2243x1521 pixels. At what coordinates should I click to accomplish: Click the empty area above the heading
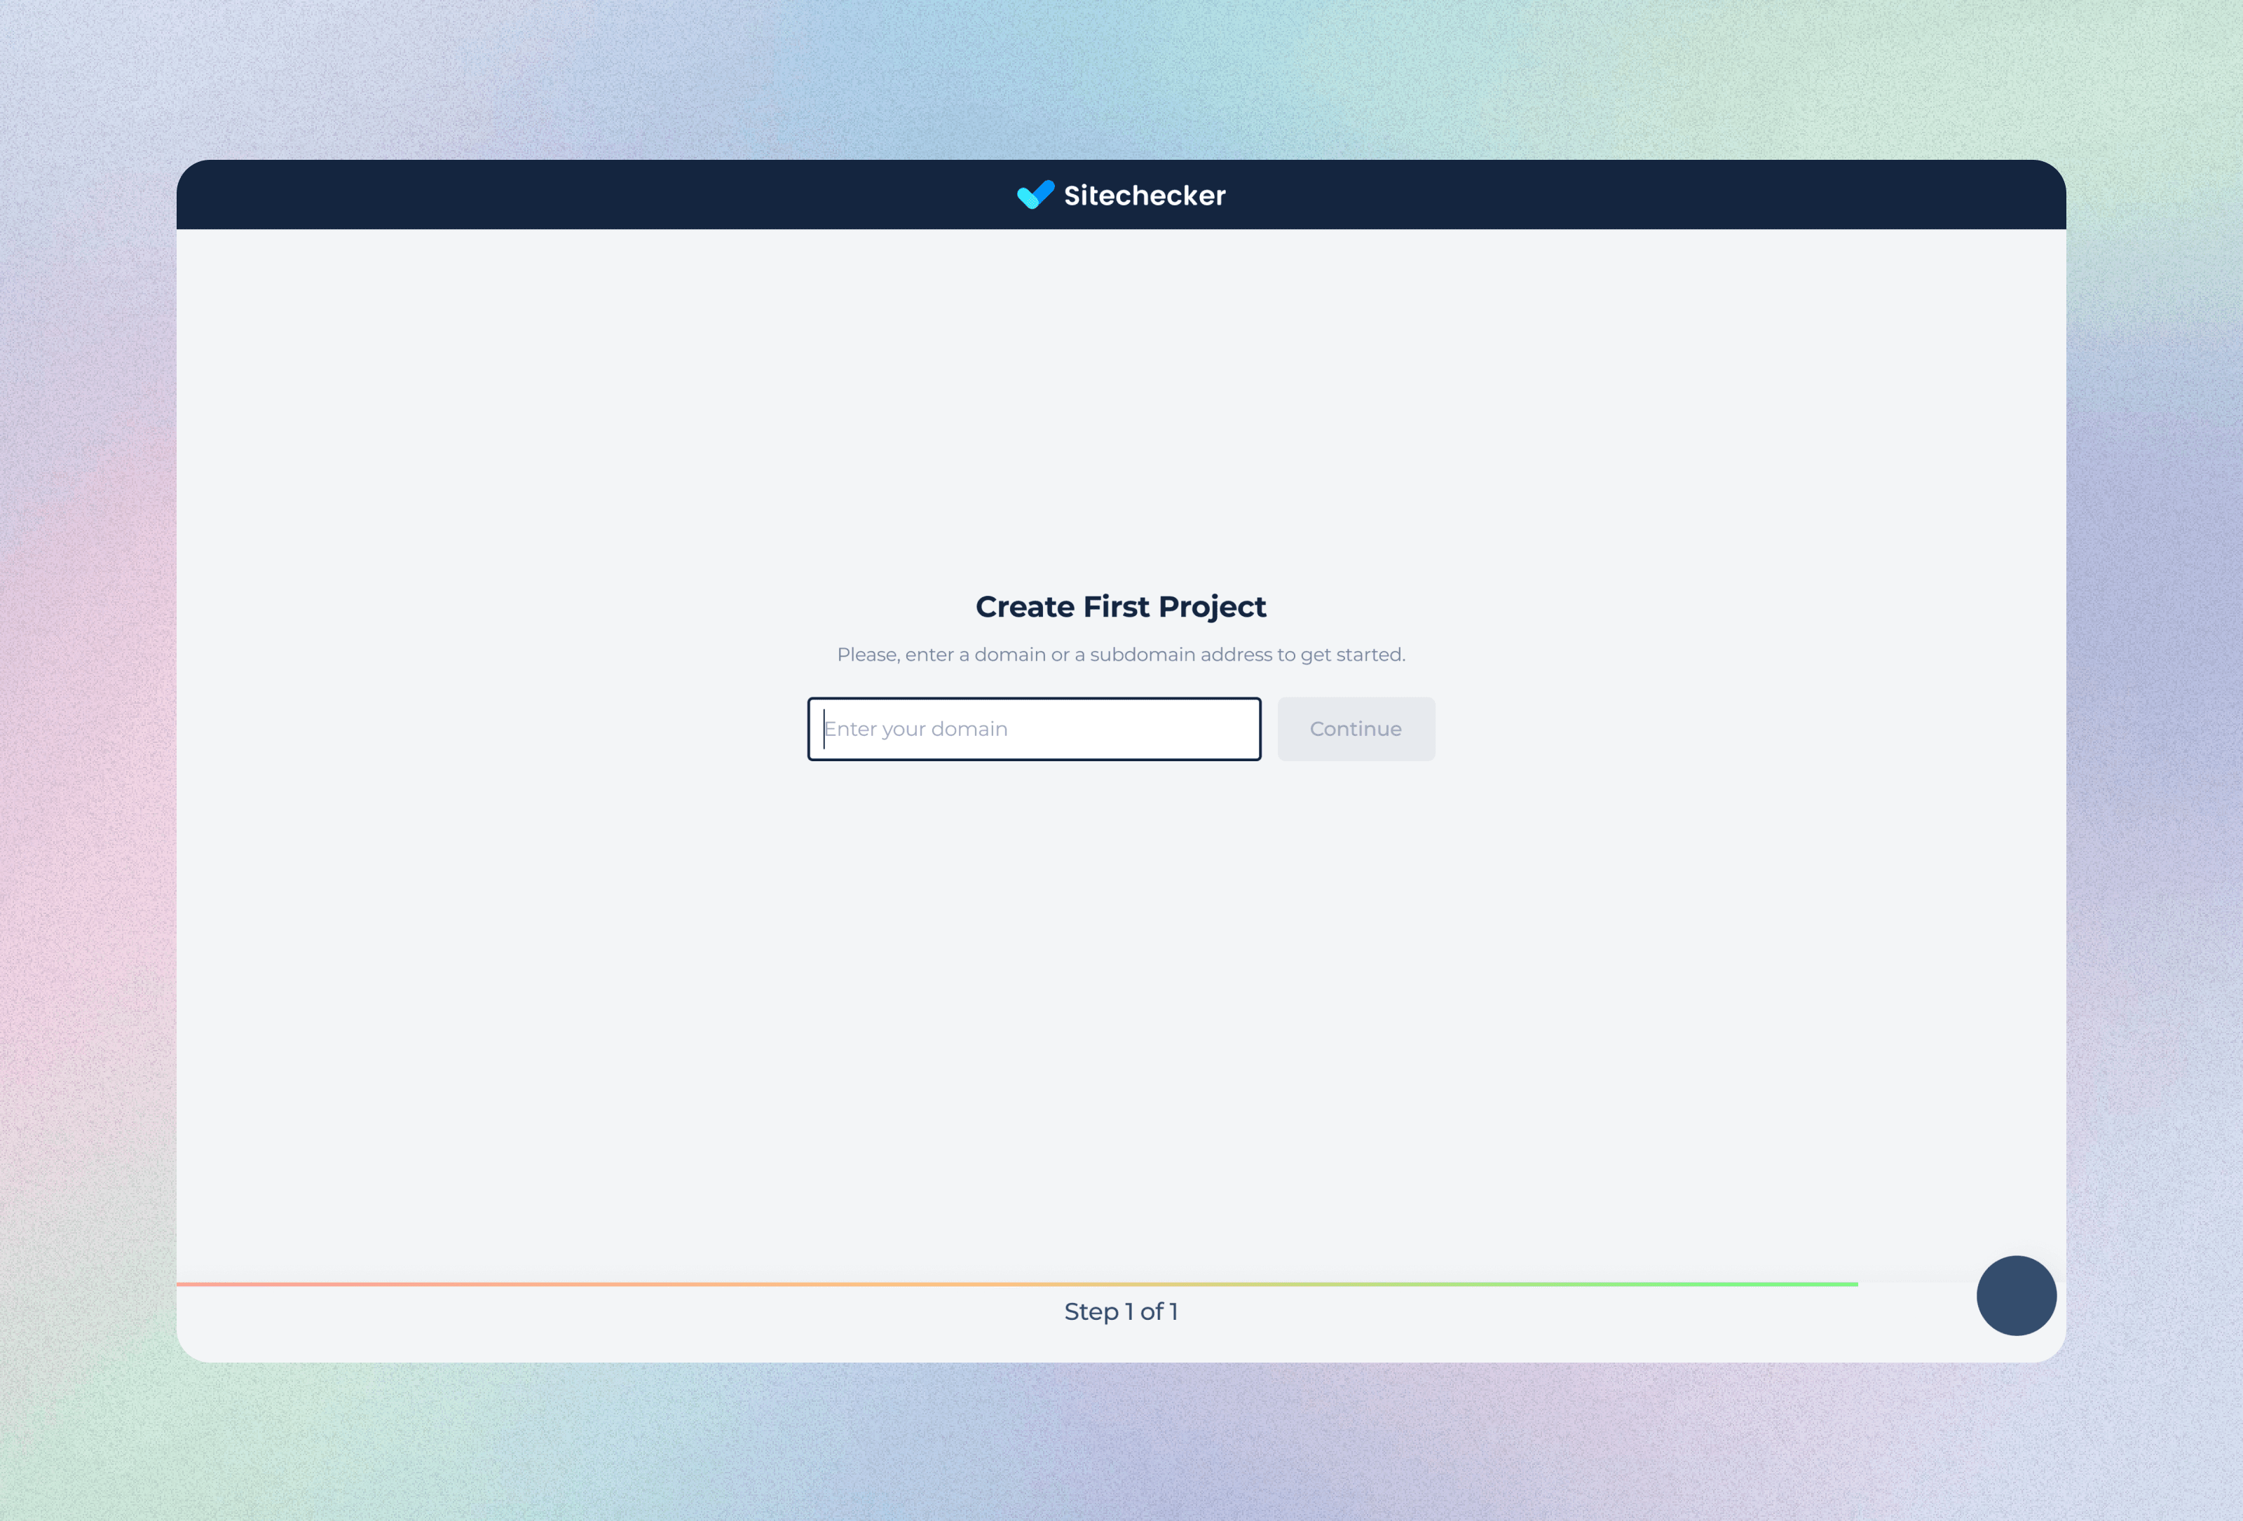point(1121,415)
